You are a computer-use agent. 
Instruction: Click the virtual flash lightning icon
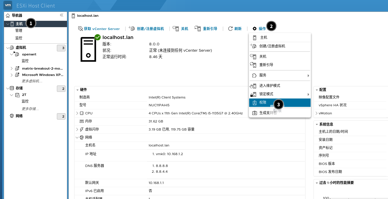(82, 129)
